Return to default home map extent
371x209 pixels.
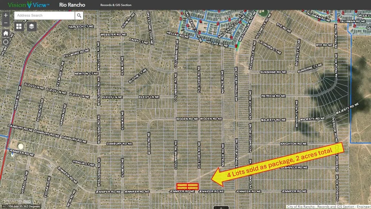(6, 33)
